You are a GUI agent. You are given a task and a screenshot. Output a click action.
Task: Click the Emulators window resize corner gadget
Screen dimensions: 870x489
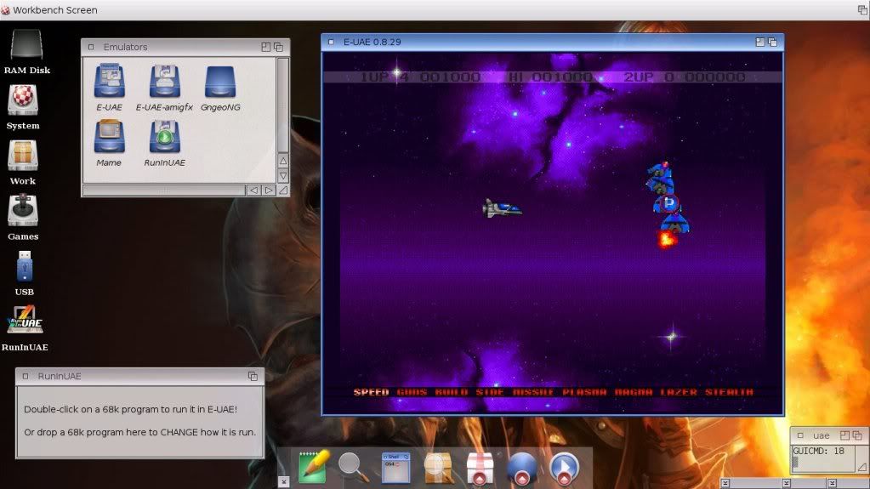tap(283, 190)
